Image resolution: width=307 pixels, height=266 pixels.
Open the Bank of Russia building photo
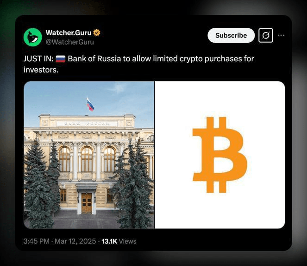click(89, 155)
